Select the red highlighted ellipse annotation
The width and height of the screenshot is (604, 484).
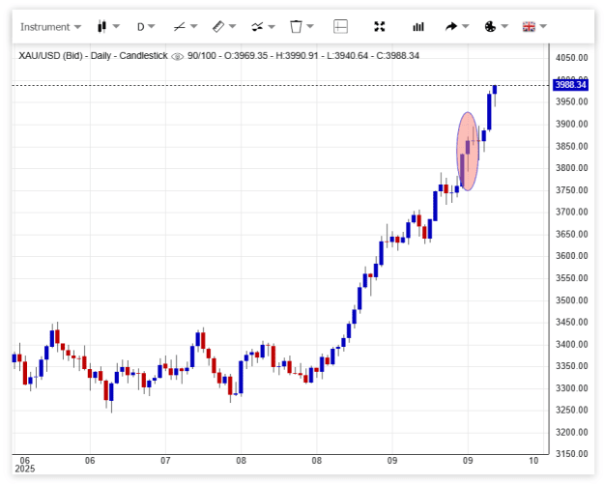coord(468,152)
